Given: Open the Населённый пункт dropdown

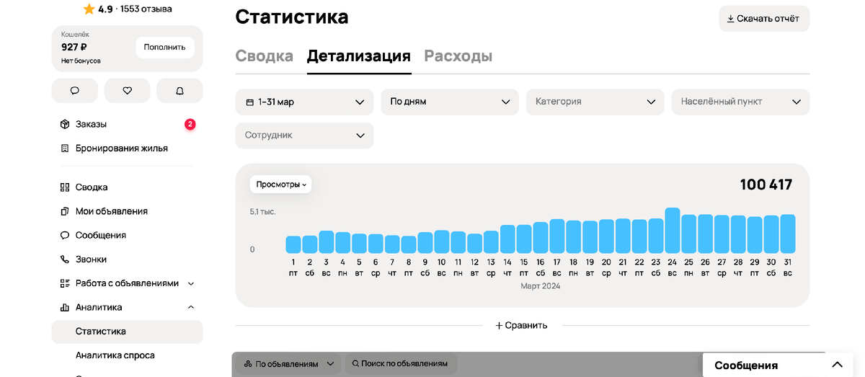Looking at the screenshot, I should point(740,102).
